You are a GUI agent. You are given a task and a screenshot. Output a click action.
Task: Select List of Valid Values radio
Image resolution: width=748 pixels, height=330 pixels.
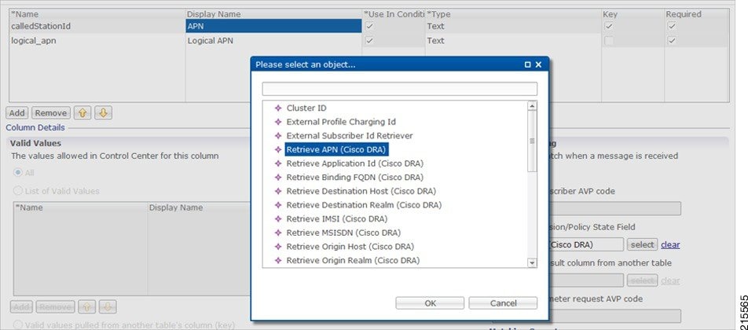(18, 191)
